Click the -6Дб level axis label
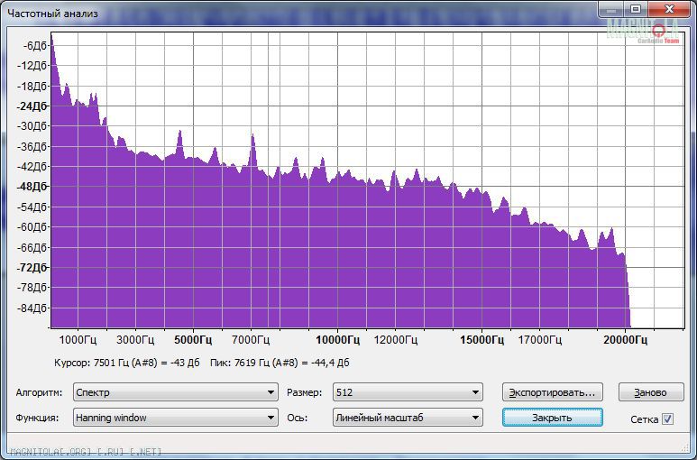 (35, 46)
